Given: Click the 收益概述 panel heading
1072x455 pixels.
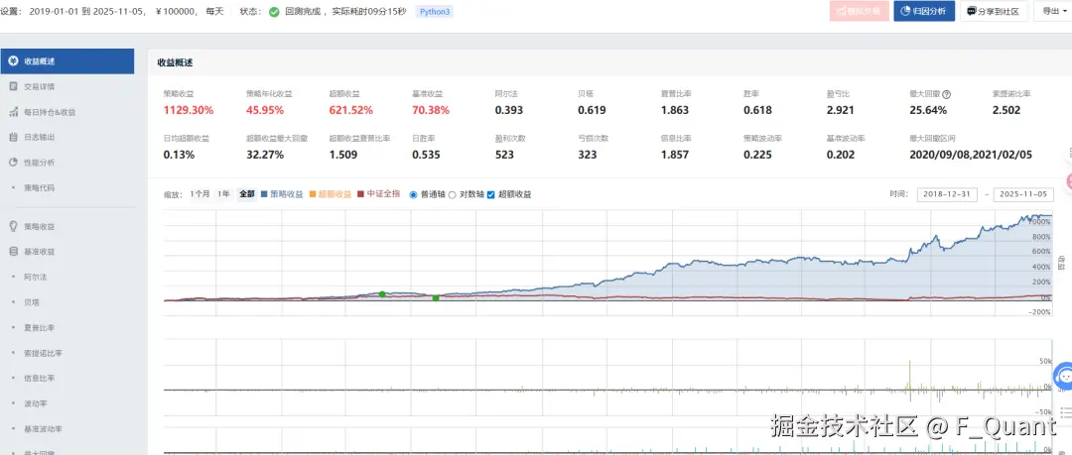Looking at the screenshot, I should [x=175, y=62].
